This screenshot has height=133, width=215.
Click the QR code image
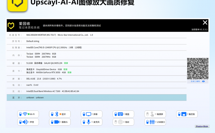(198, 68)
